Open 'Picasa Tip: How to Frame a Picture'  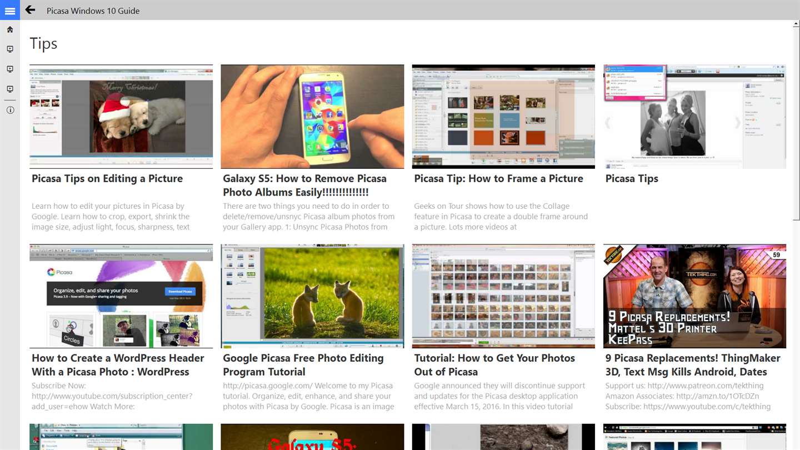(498, 178)
